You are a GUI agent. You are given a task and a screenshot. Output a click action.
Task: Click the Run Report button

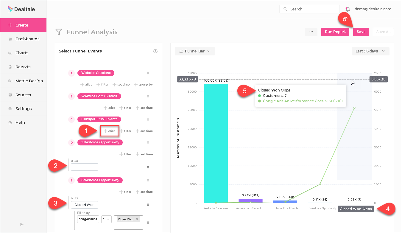tap(335, 32)
